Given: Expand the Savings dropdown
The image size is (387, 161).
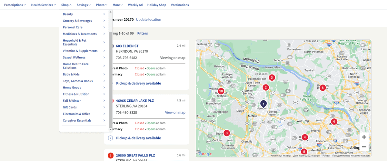Looking at the screenshot, I should pos(84,5).
